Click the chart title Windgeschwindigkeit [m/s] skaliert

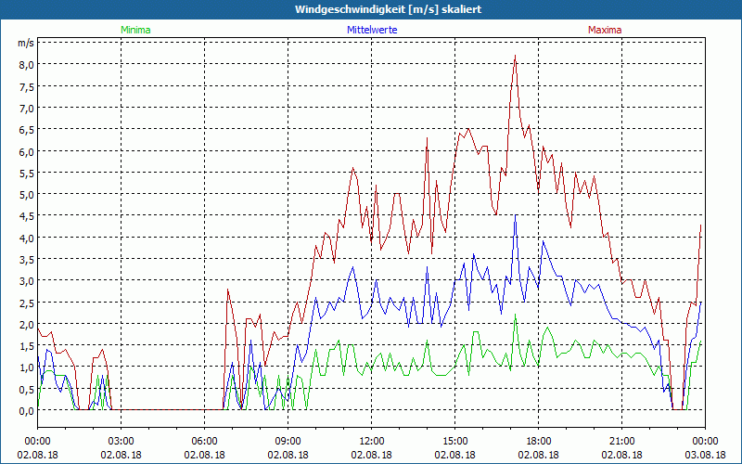click(x=388, y=9)
